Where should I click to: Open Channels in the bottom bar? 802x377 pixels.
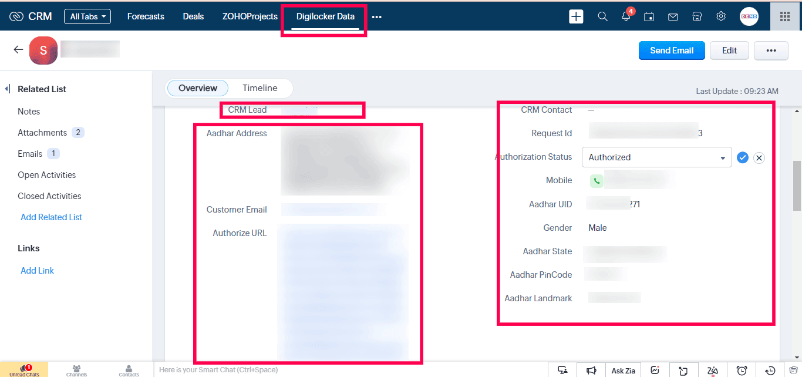click(76, 370)
